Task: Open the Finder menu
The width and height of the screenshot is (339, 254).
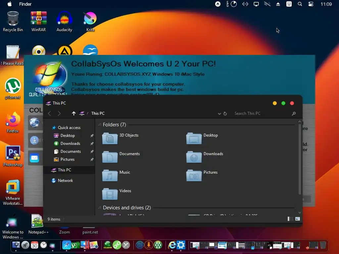Action: 25,4
